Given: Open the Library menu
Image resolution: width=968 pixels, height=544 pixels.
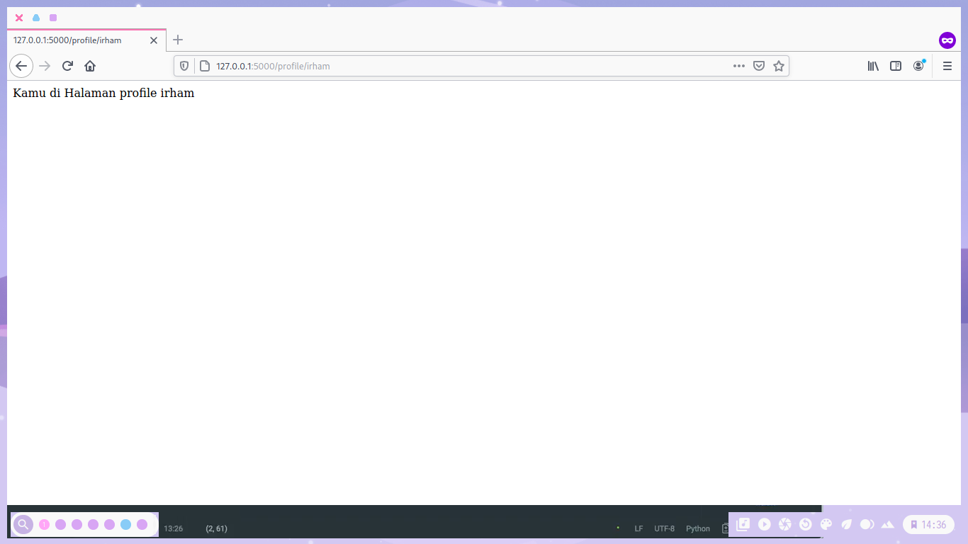Looking at the screenshot, I should 872,66.
